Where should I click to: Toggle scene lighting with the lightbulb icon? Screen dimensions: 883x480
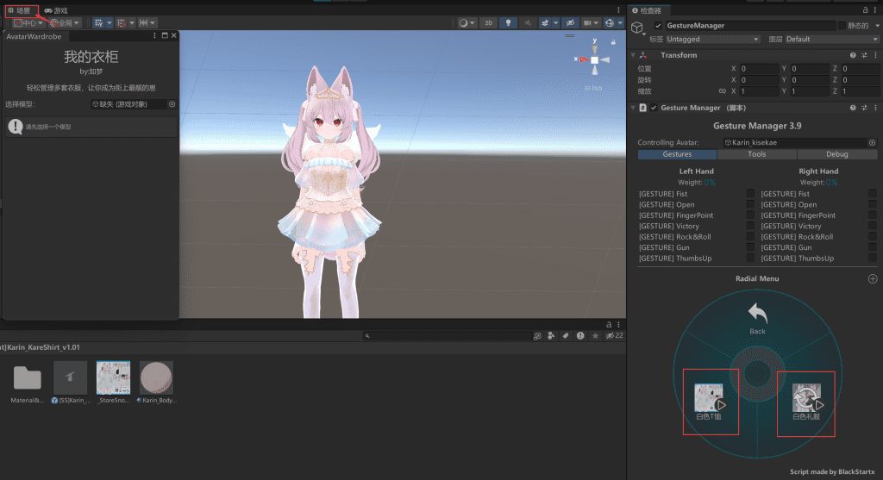[x=509, y=23]
